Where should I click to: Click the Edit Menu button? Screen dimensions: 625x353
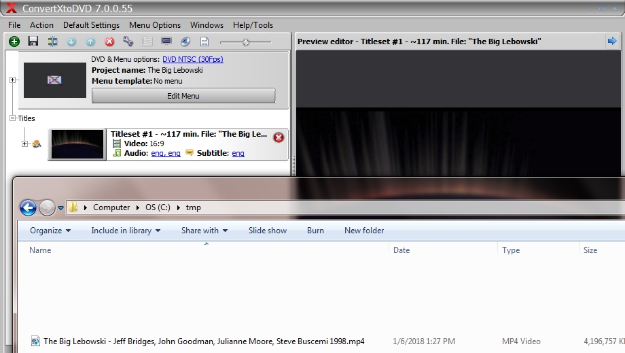tap(183, 96)
